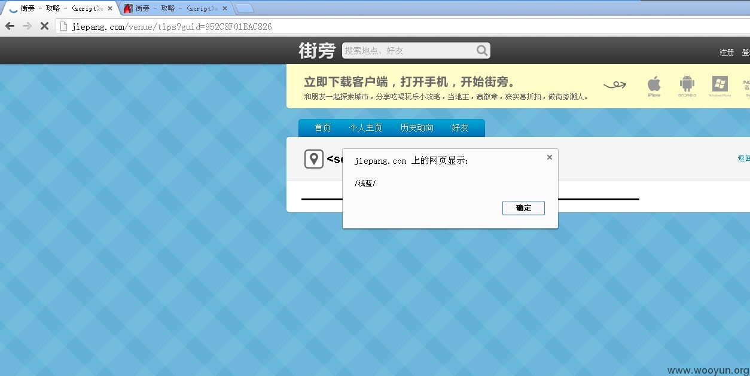Open the 首页 navigation tab
This screenshot has height=376, width=750.
pos(322,128)
